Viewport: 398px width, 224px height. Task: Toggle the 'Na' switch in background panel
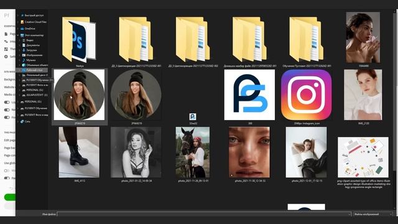(7, 110)
